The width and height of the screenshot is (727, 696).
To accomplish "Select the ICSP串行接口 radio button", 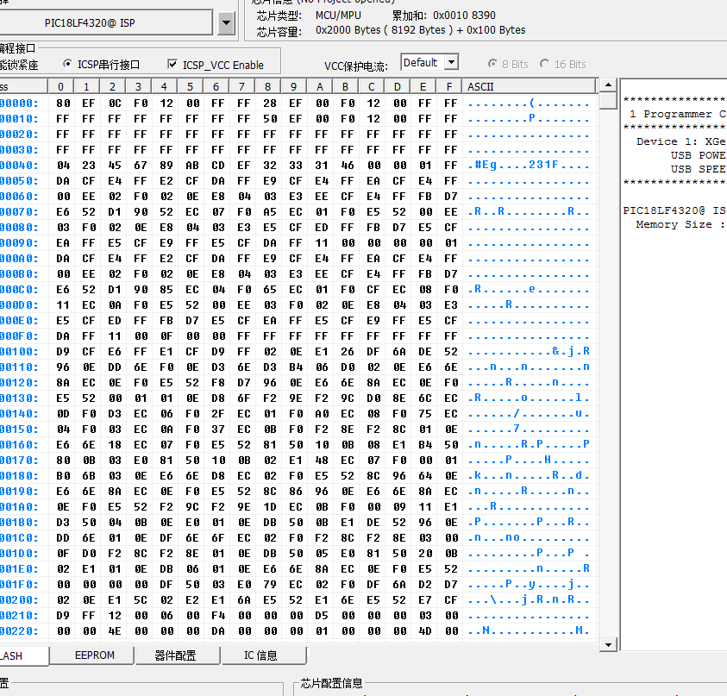I will [x=69, y=65].
